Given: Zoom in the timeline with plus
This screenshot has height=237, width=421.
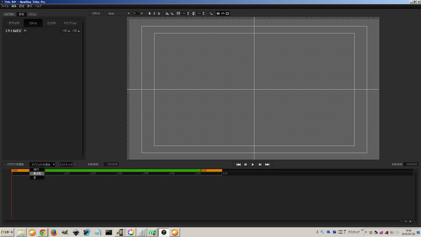Looking at the screenshot, I should point(410,222).
